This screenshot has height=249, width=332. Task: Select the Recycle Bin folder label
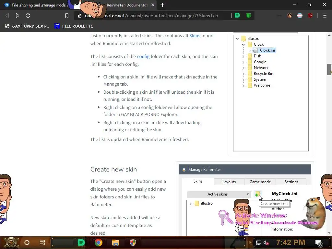[x=263, y=74]
